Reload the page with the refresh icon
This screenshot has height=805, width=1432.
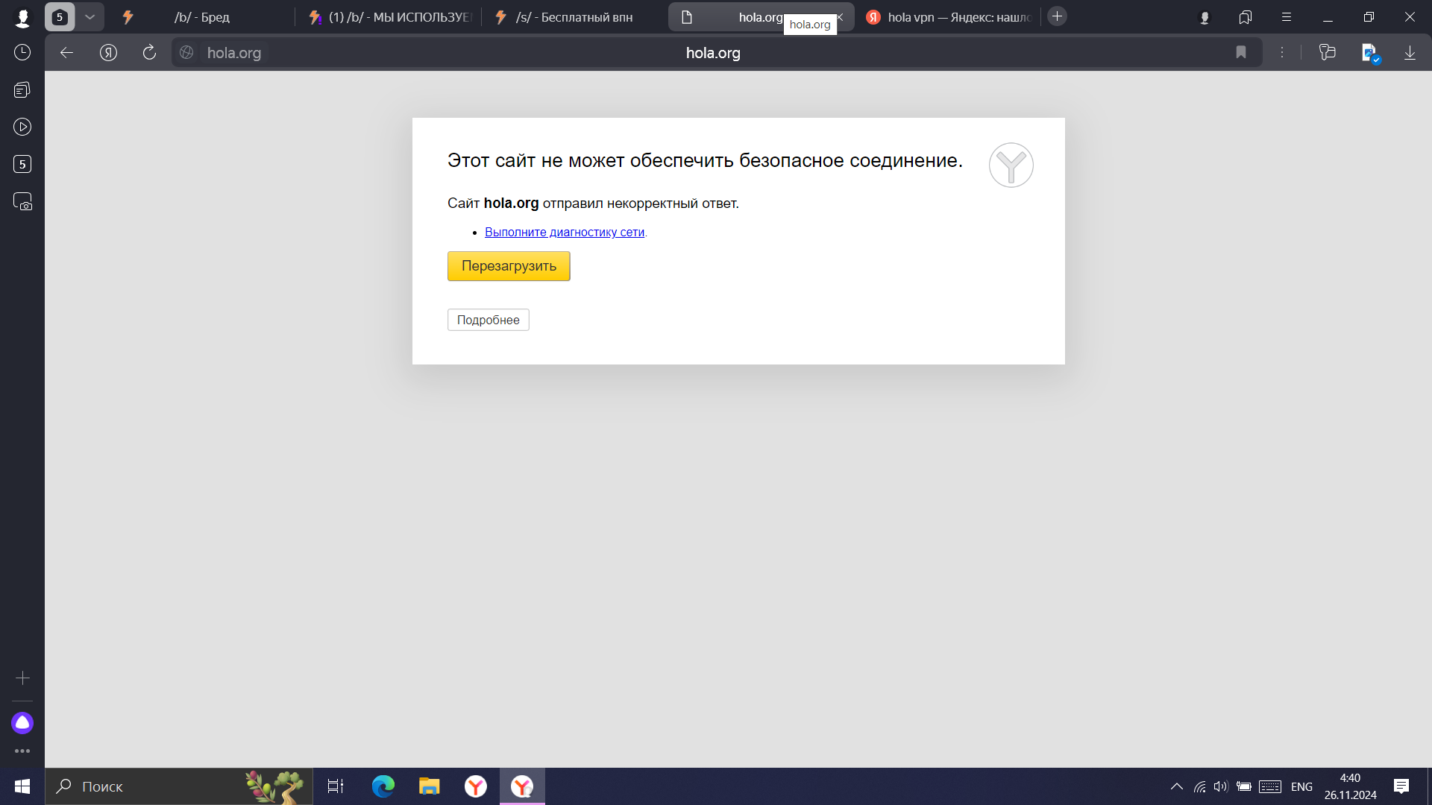click(149, 52)
